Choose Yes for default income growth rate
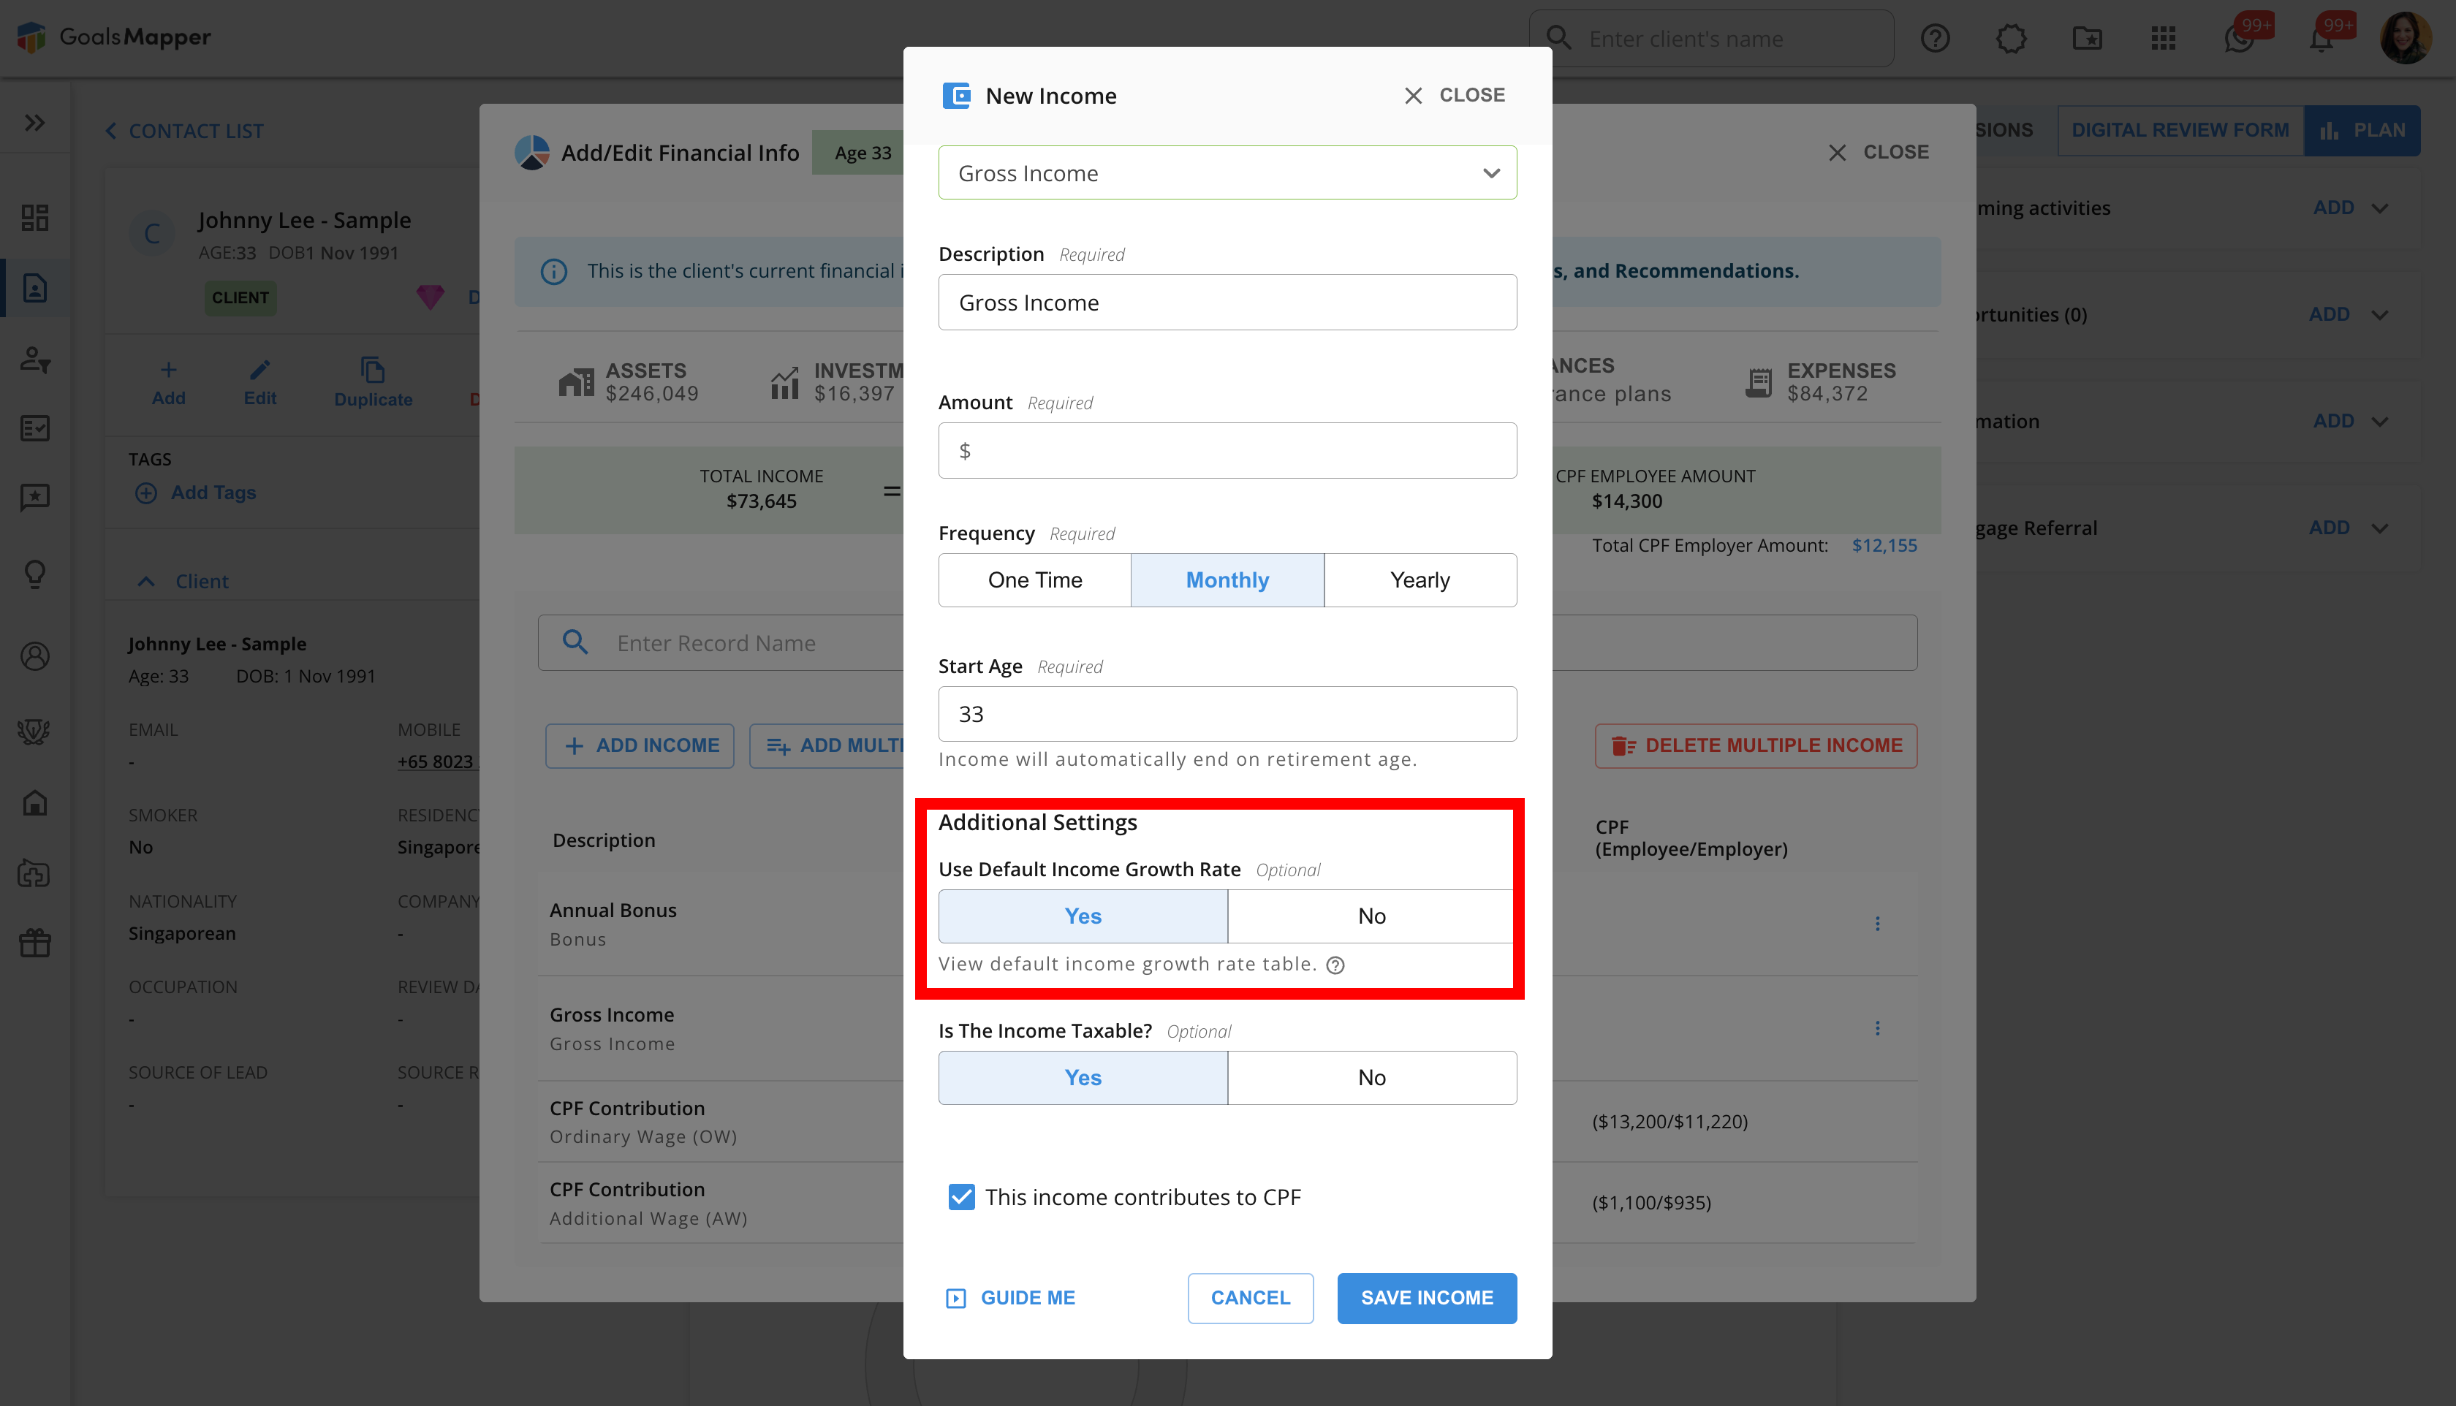 [x=1083, y=916]
